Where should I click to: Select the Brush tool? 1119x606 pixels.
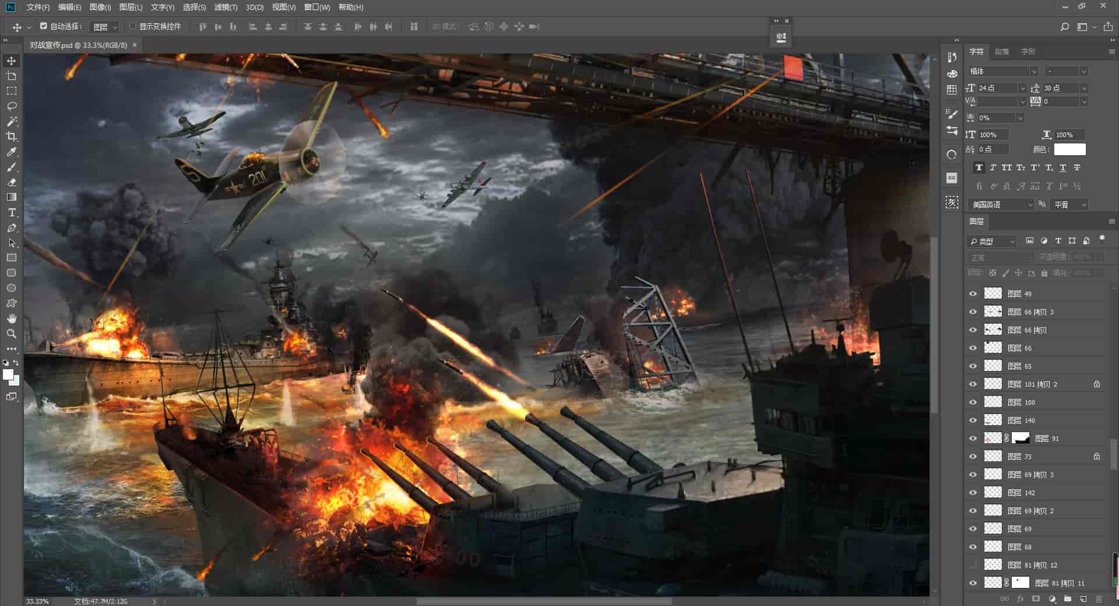tap(11, 167)
